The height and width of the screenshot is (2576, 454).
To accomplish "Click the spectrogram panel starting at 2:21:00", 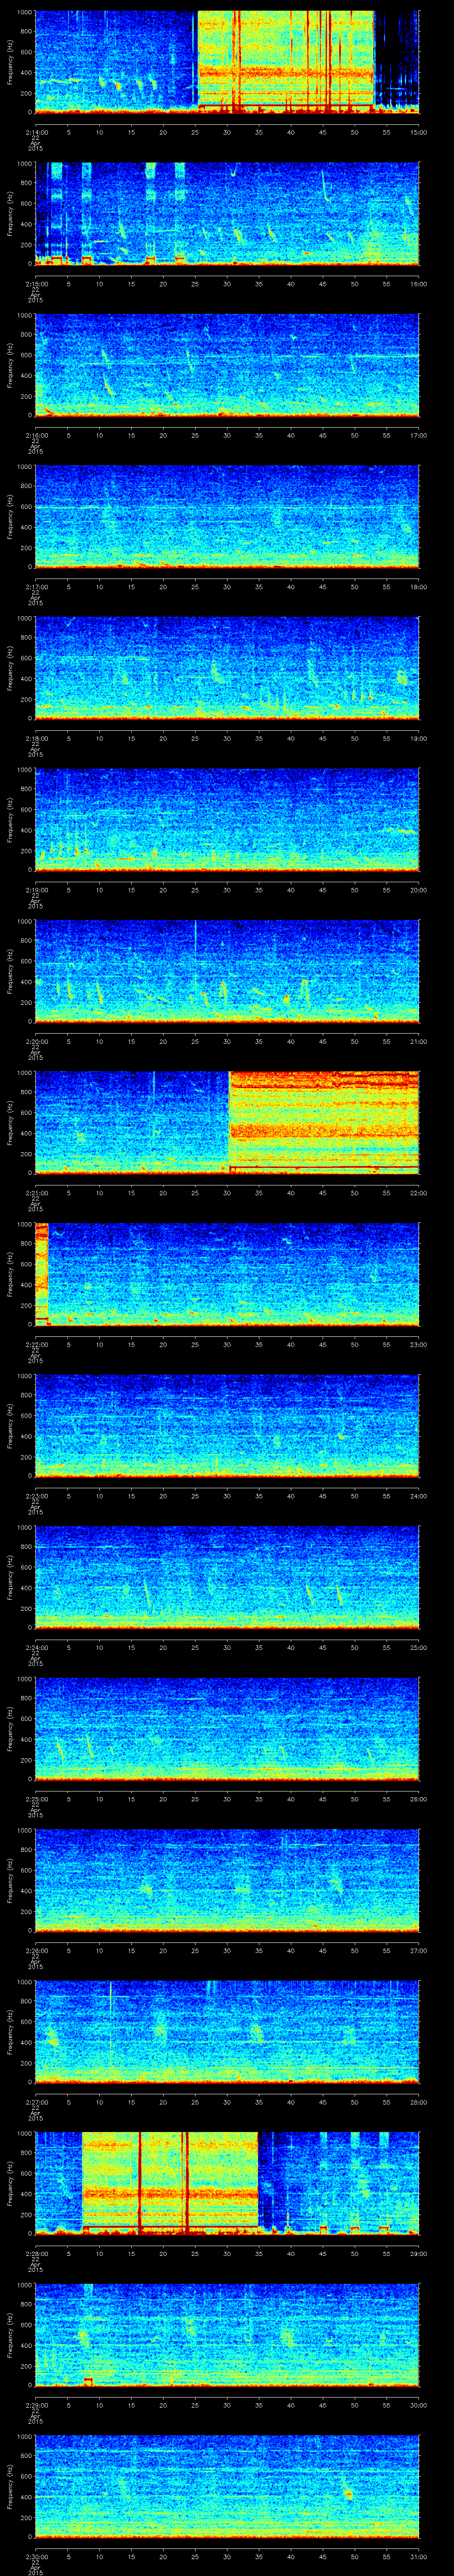I will coord(227,1122).
